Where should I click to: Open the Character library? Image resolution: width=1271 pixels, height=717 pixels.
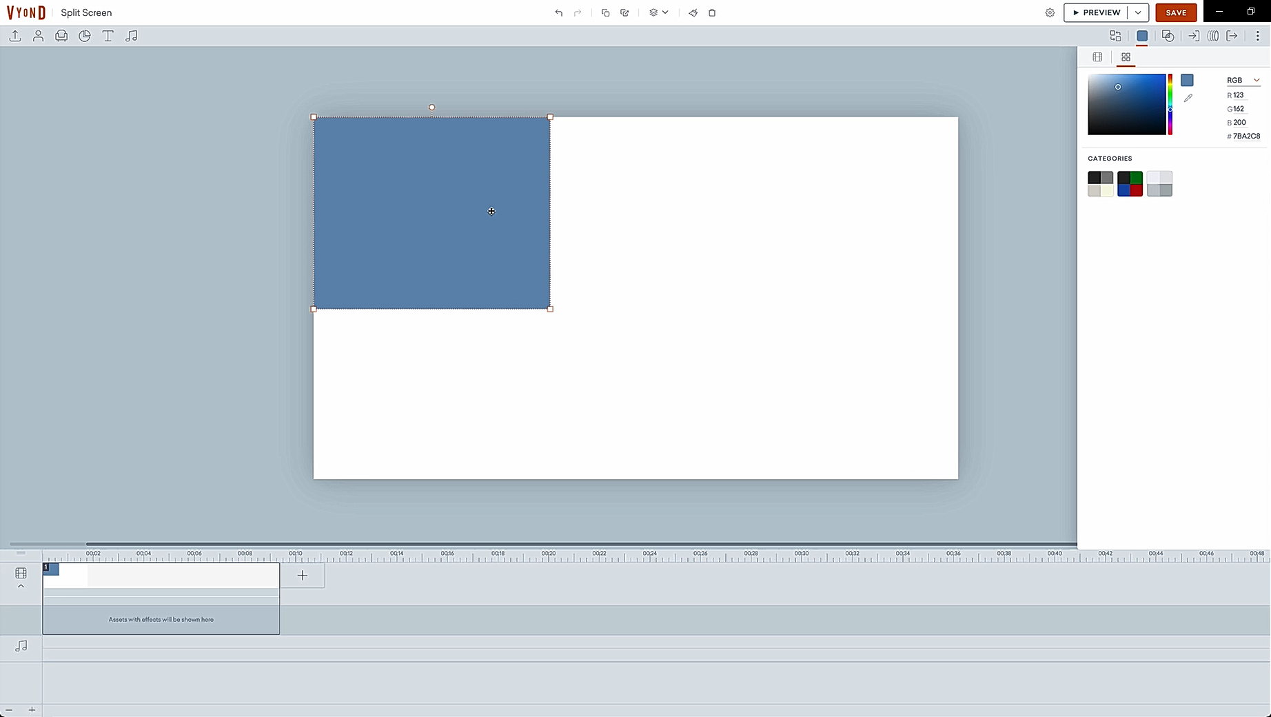39,36
